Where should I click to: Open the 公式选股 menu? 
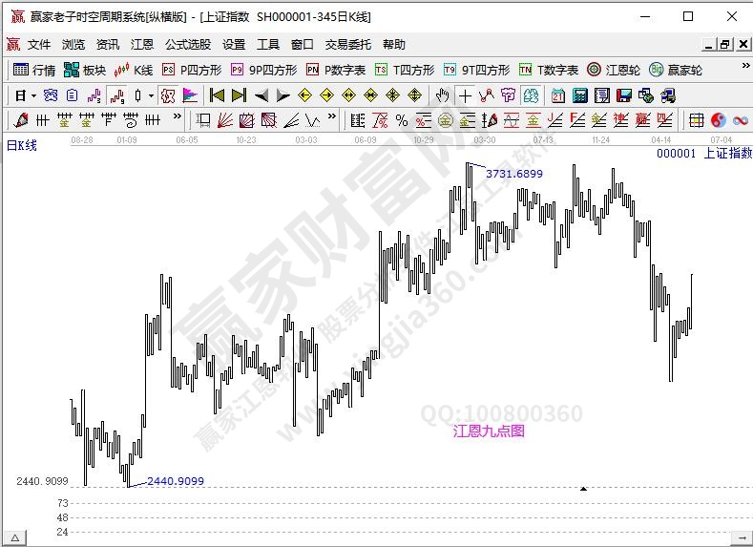point(188,44)
